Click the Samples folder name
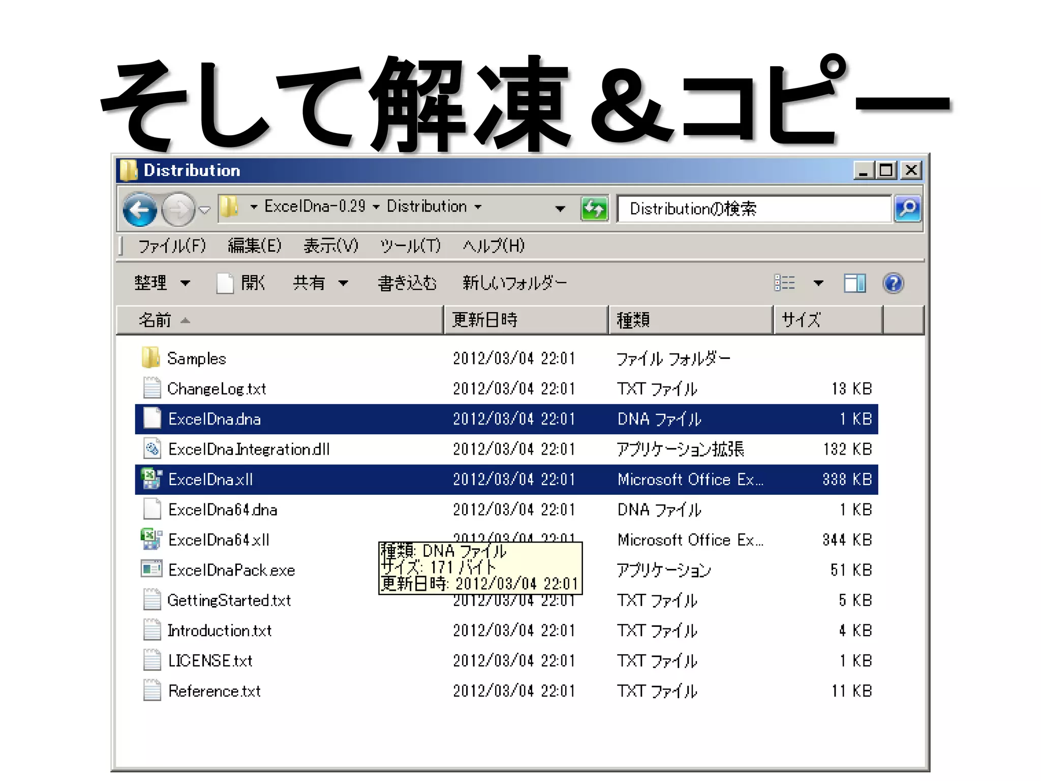 [197, 358]
